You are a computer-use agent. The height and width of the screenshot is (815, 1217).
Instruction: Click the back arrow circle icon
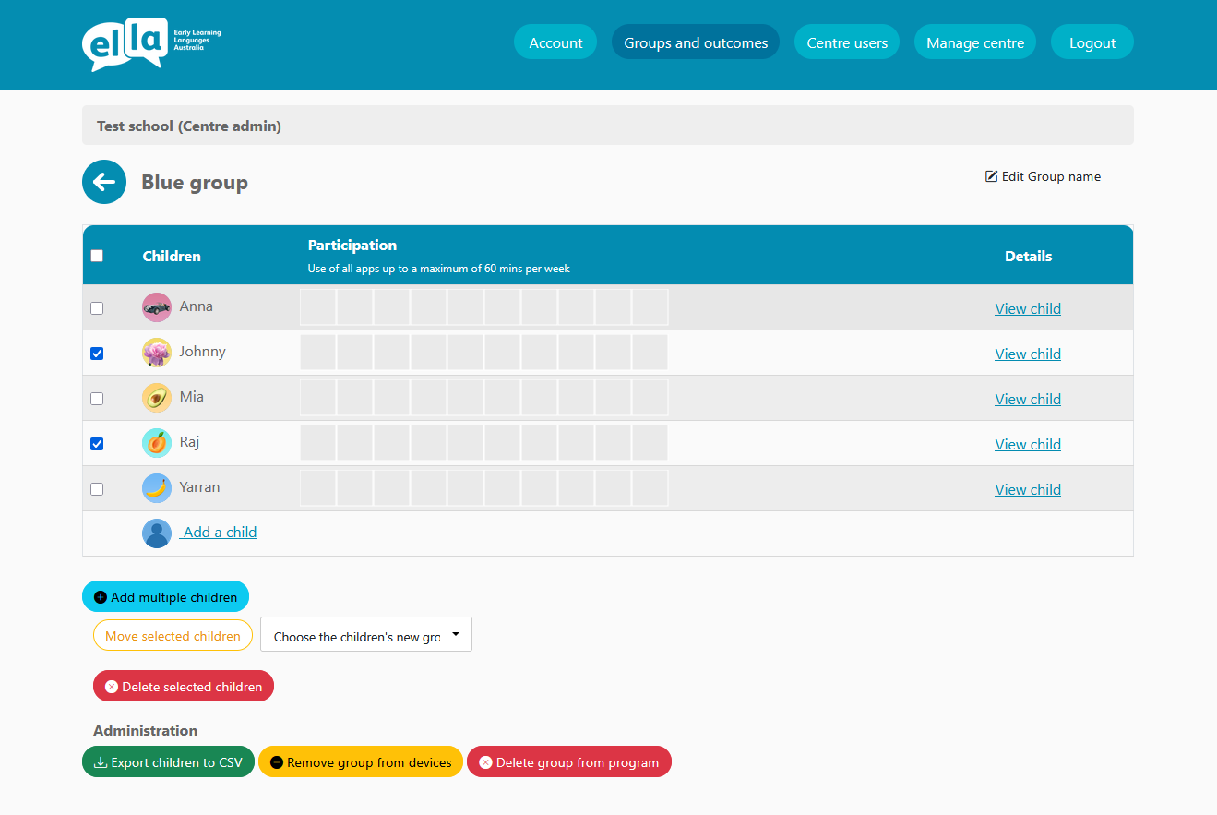104,182
